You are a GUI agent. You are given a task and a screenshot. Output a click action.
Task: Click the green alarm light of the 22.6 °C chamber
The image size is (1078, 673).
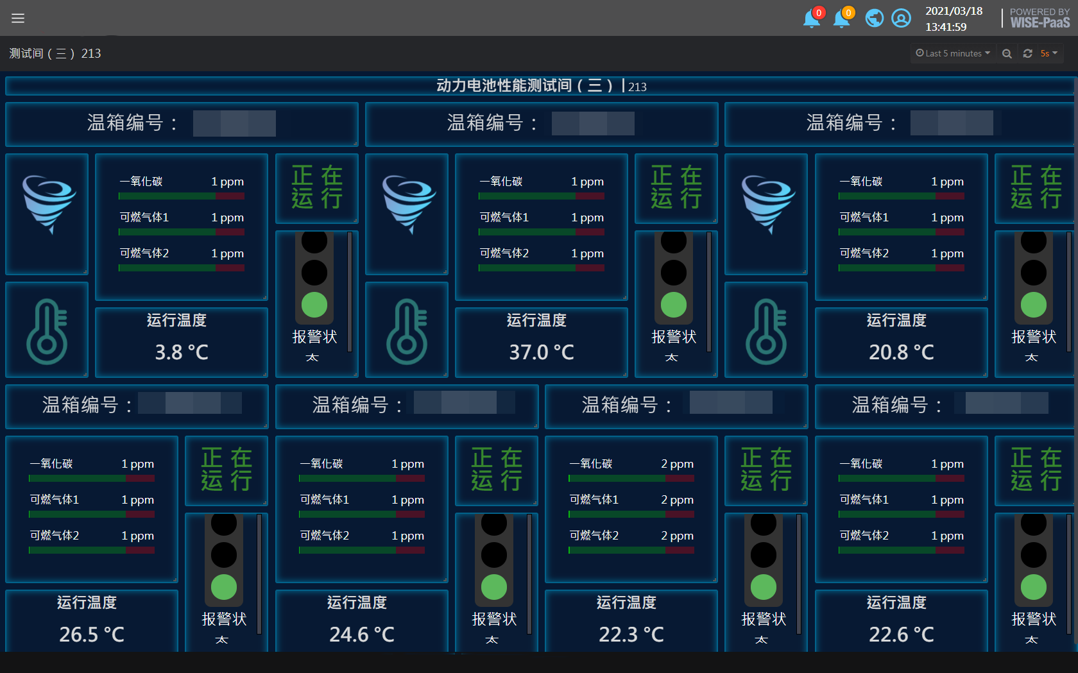pos(1034,587)
